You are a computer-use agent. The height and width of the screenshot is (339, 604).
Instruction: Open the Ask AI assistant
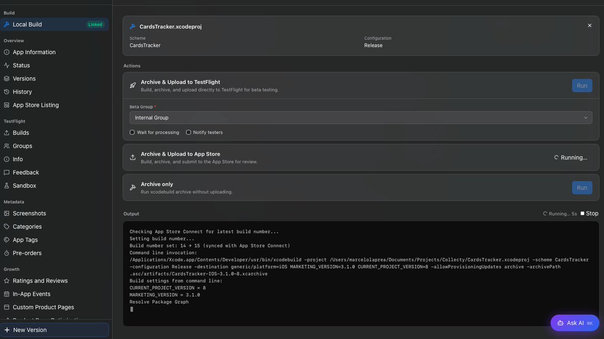[x=575, y=323]
